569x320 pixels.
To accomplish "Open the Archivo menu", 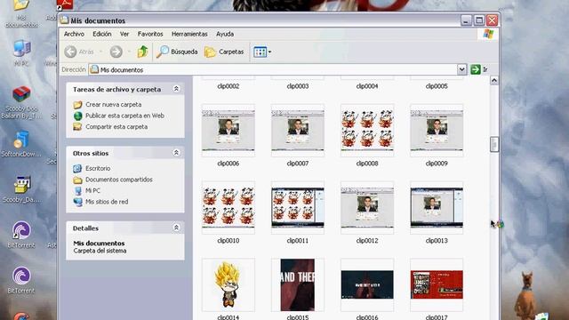I will tap(74, 34).
